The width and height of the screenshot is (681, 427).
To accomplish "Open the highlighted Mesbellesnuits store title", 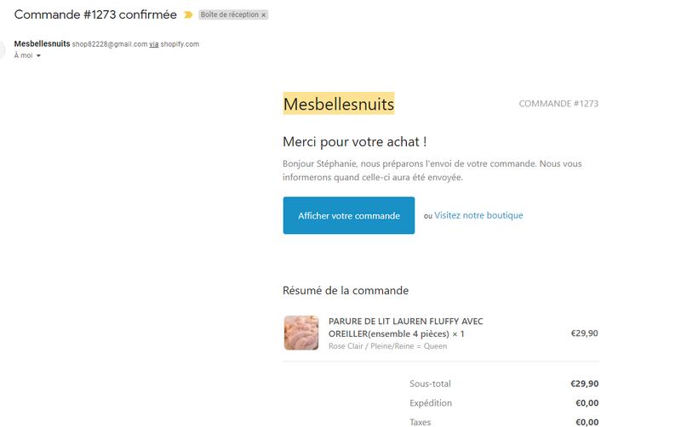I will point(338,104).
